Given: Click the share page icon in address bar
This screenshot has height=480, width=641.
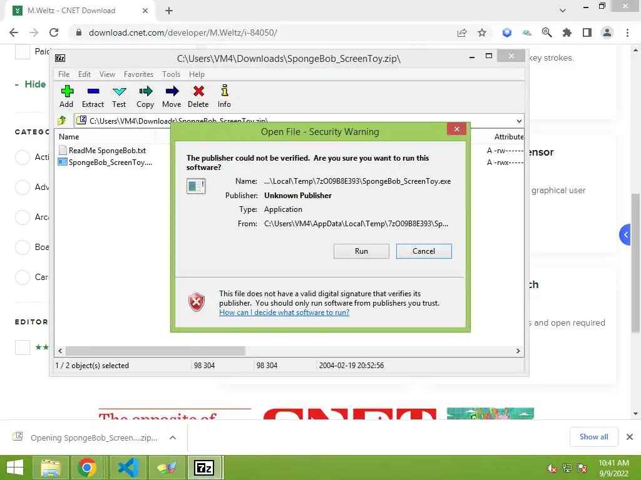Looking at the screenshot, I should tap(462, 32).
